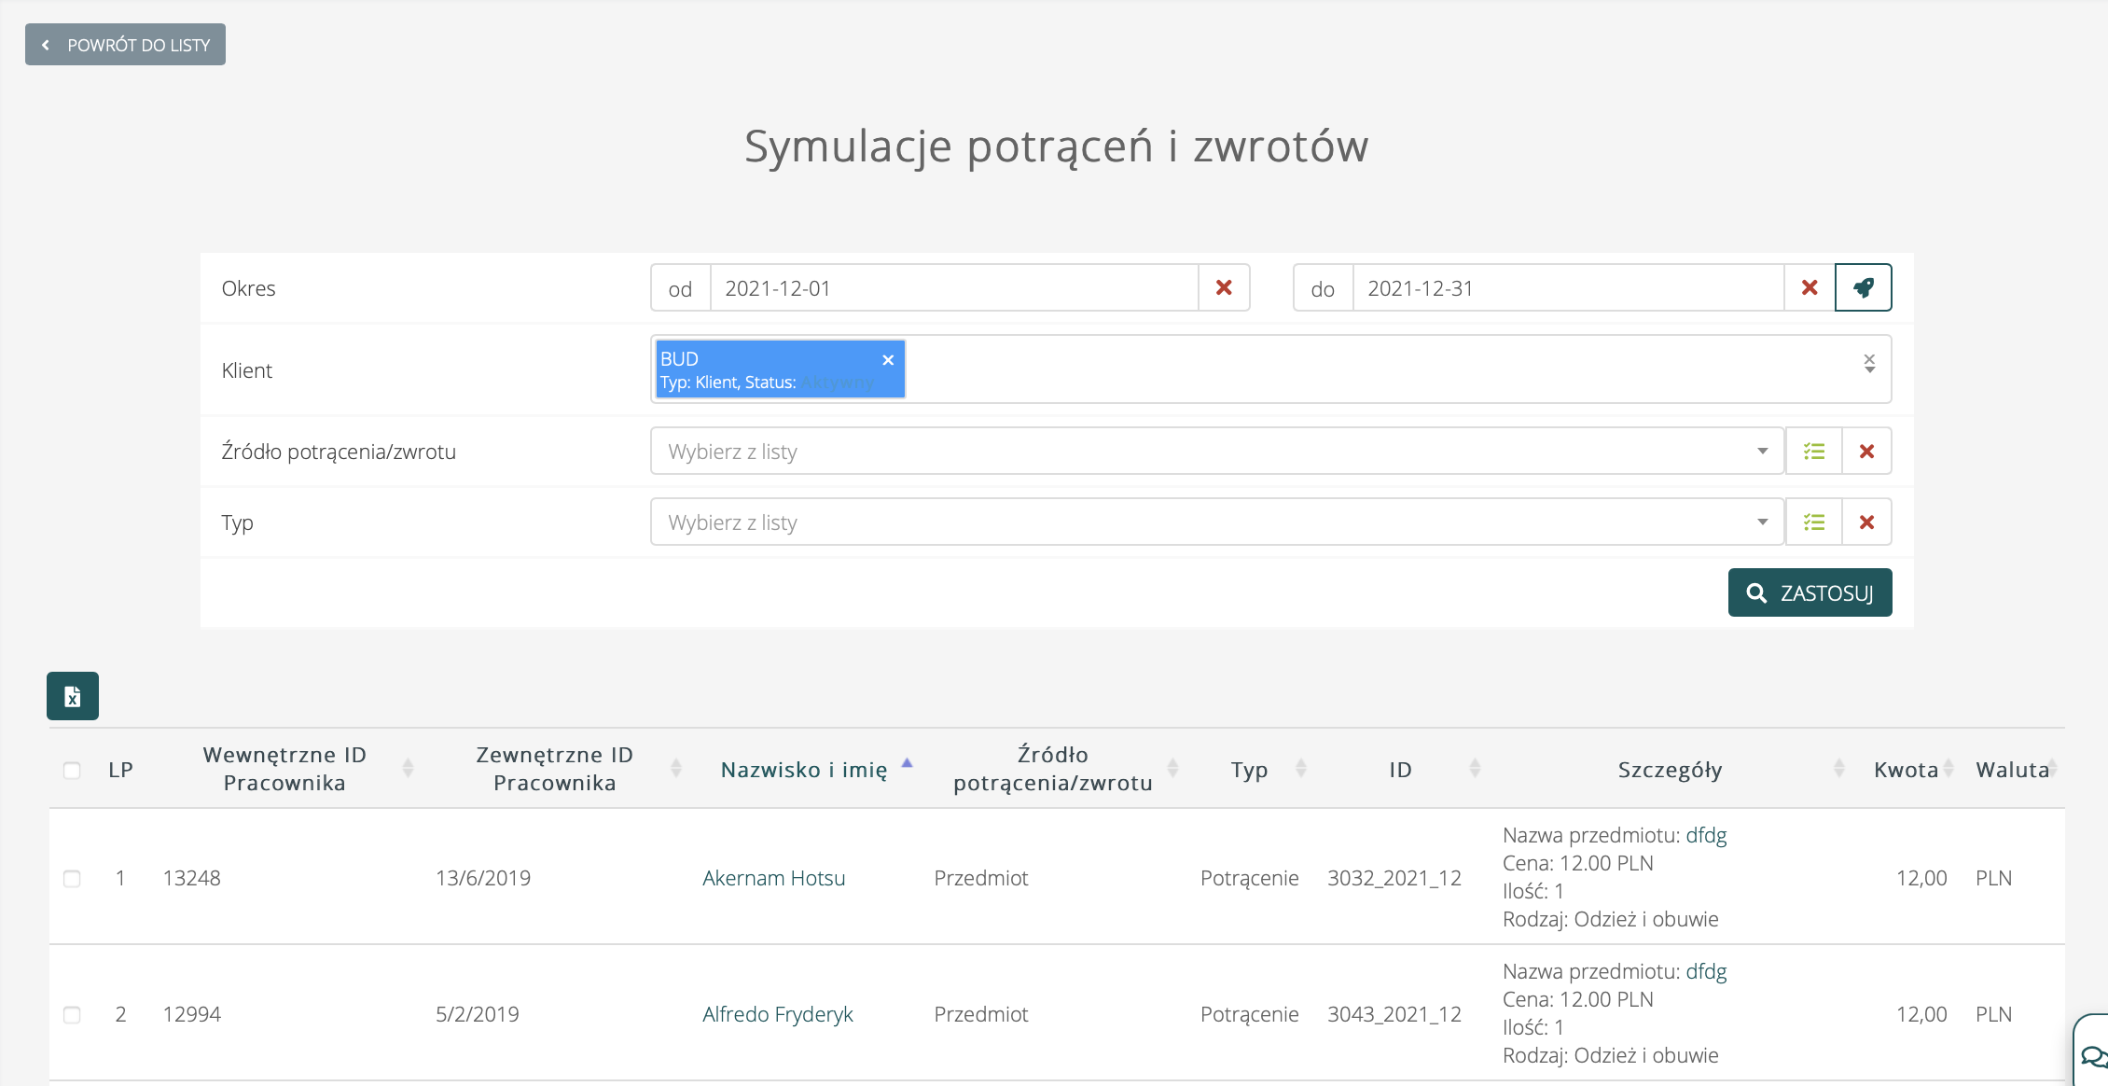Expand the Klient selector arrow

pyautogui.click(x=1869, y=369)
